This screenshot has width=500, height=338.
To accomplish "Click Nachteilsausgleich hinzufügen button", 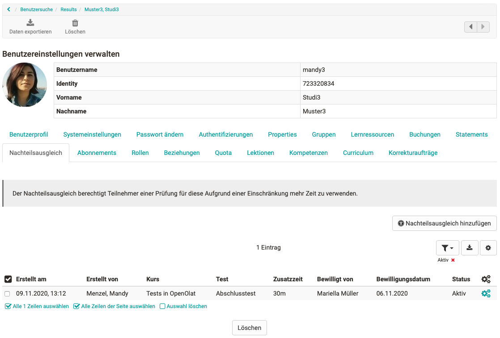I will 444,223.
